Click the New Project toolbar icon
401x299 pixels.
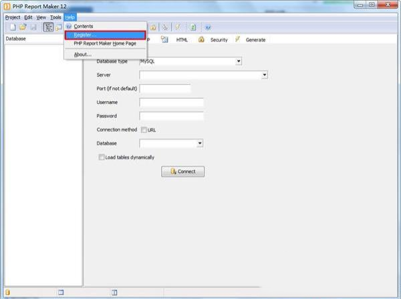click(13, 27)
